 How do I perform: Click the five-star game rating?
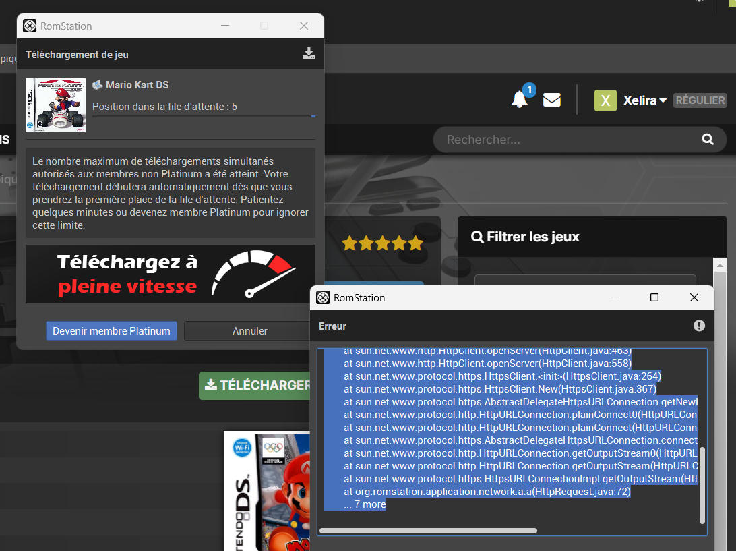click(x=382, y=243)
